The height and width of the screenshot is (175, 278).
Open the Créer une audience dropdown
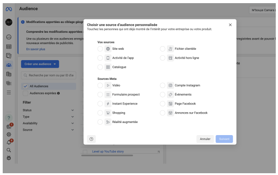tap(40, 64)
